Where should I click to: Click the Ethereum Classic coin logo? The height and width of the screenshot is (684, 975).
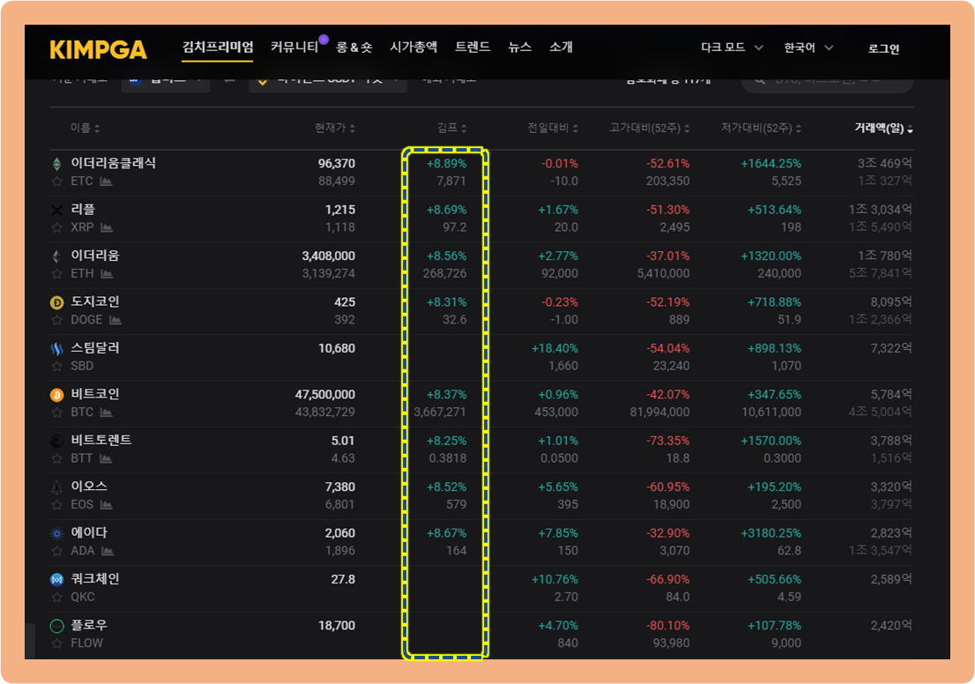pyautogui.click(x=56, y=164)
